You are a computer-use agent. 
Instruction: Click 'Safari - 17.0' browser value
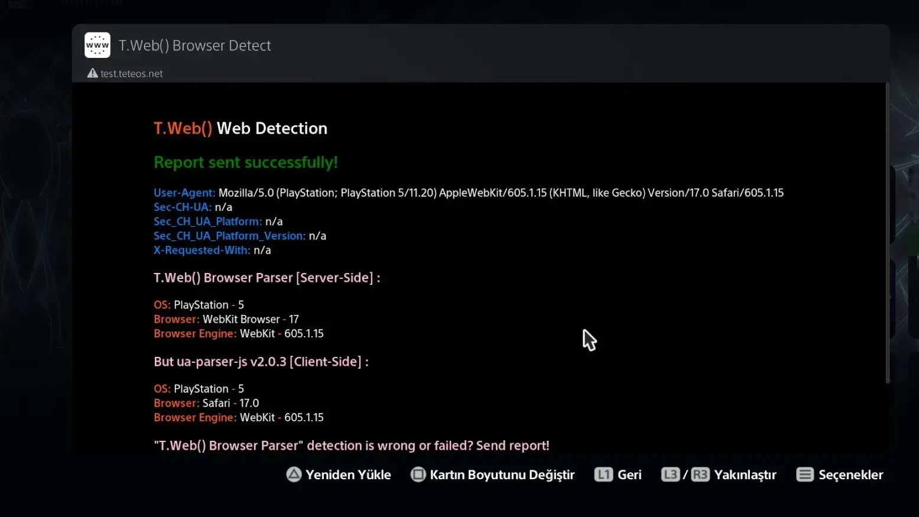tap(230, 403)
